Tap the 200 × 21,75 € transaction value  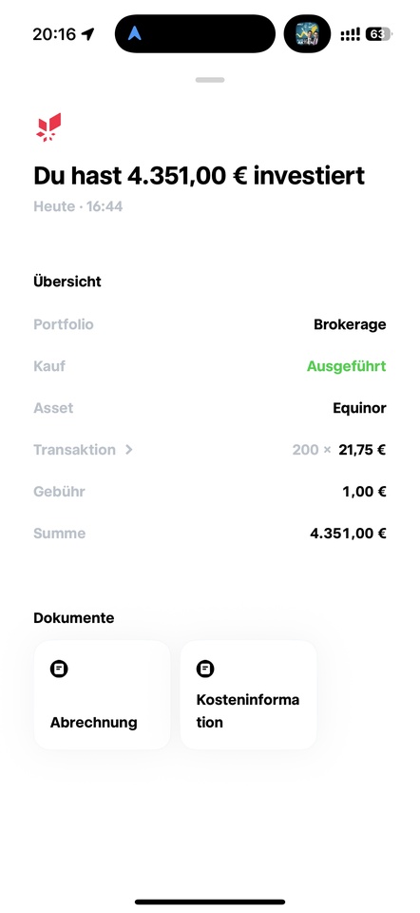pos(339,450)
